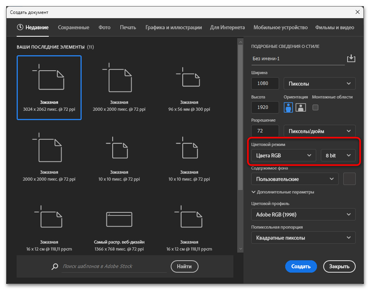Click the presets list scrollbar thumb

click(x=240, y=117)
